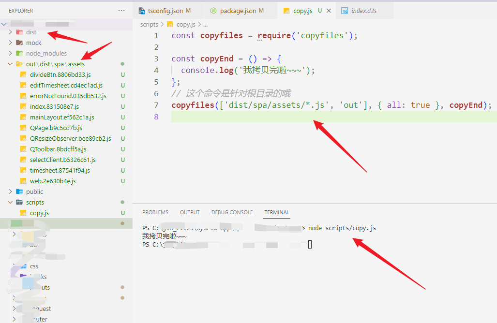Click the scripts folder icon
497x323 pixels.
19,202
